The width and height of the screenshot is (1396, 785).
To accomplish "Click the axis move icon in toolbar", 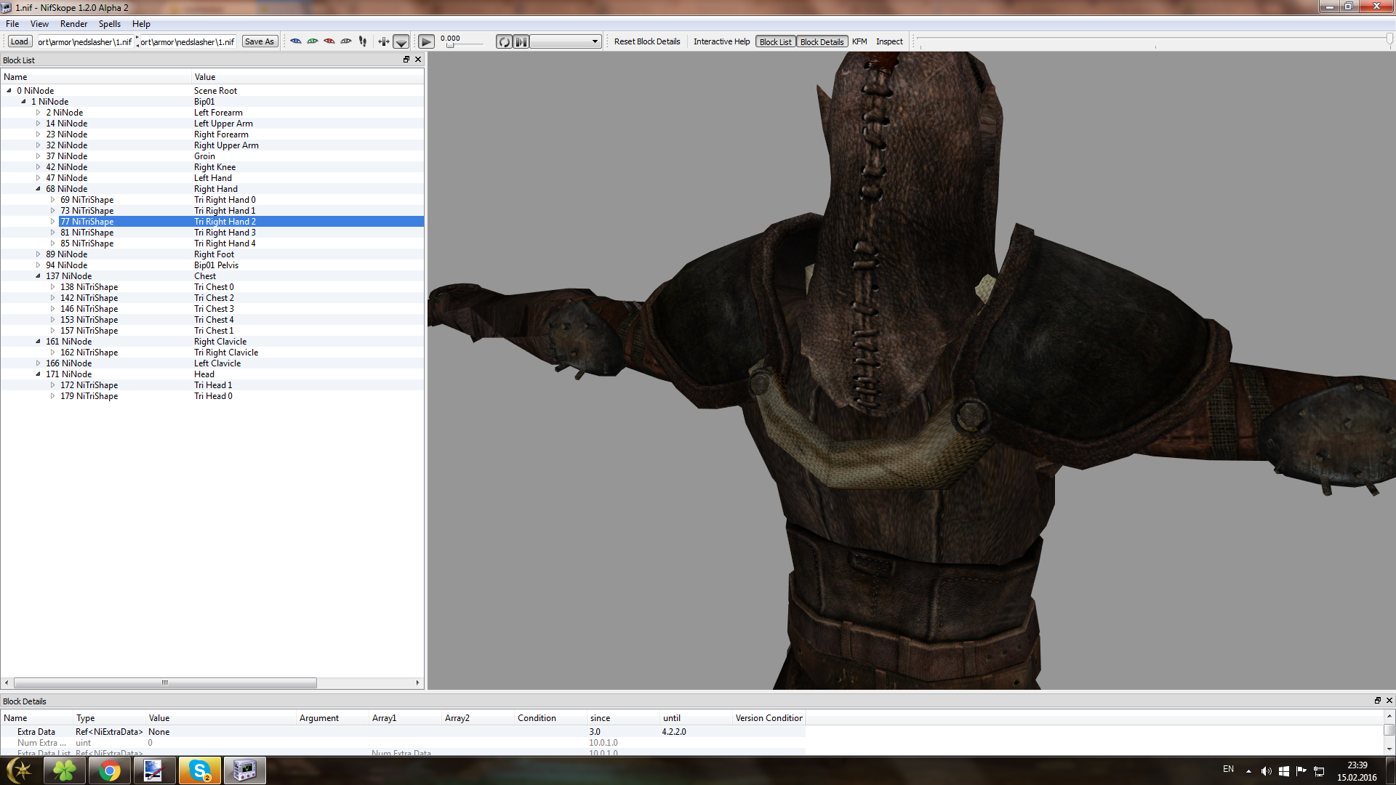I will click(x=384, y=41).
